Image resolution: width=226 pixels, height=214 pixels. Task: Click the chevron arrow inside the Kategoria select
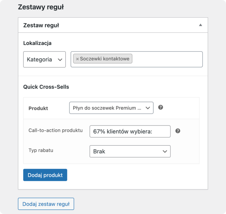[60, 60]
